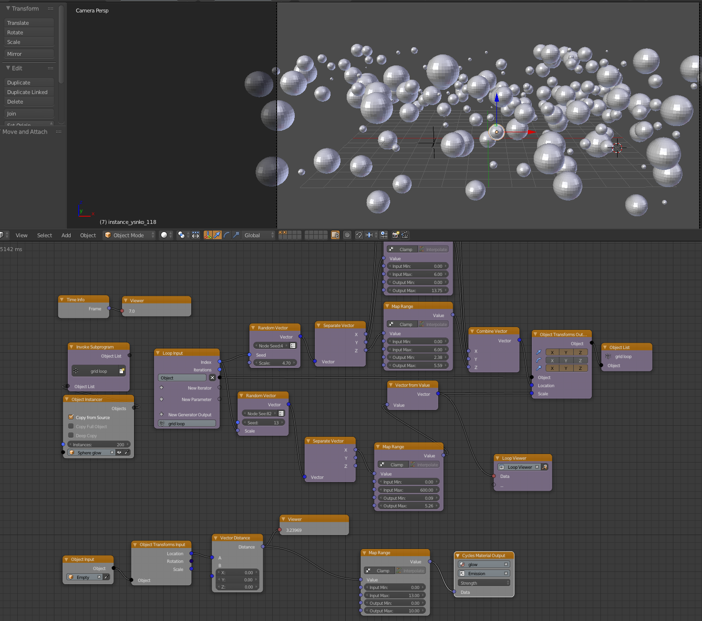702x621 pixels.
Task: Enable Deep Copy checkbox
Action: (71, 435)
